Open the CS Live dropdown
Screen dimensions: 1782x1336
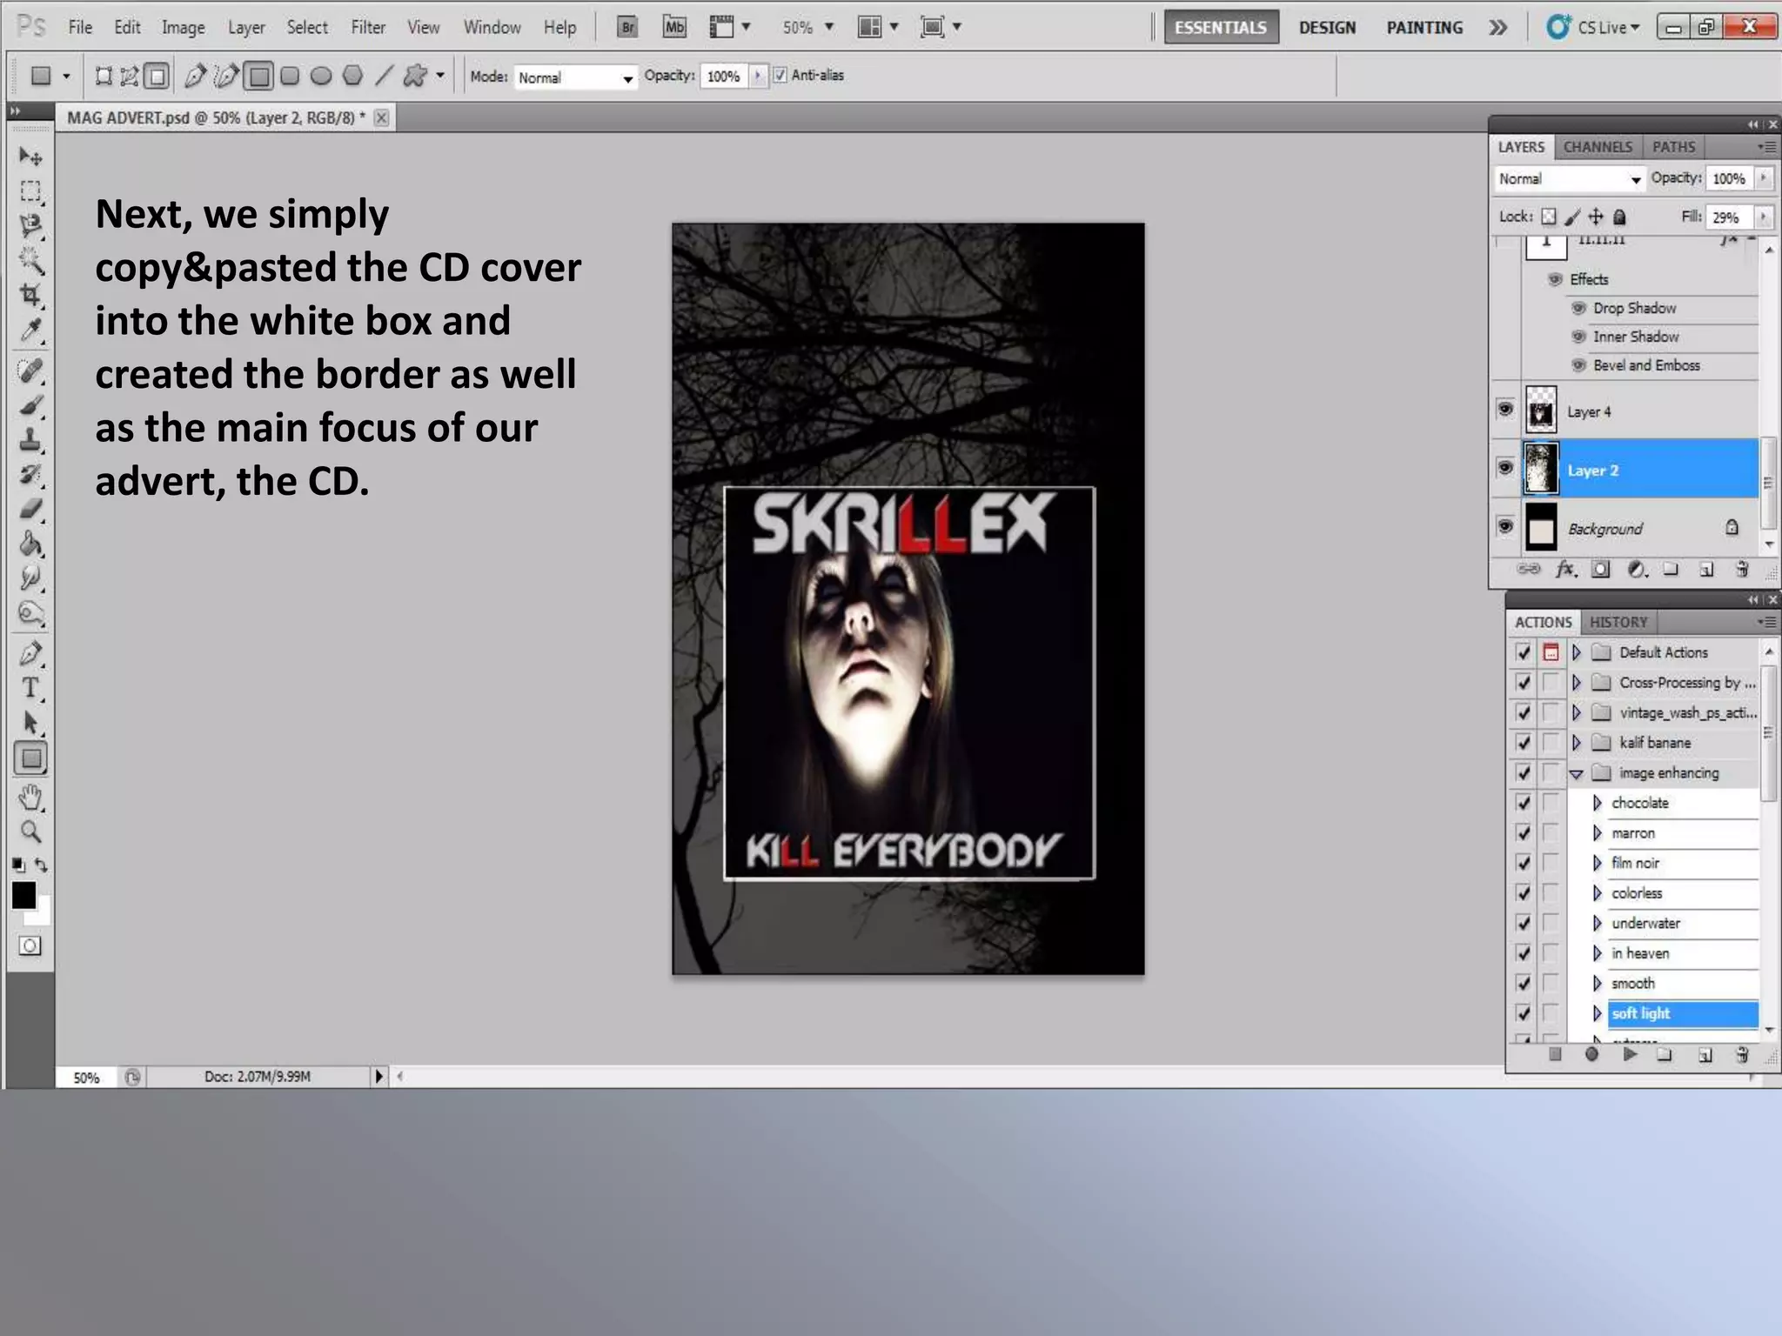pos(1593,27)
